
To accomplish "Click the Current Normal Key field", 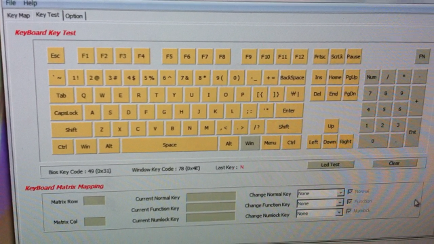I will point(211,197).
